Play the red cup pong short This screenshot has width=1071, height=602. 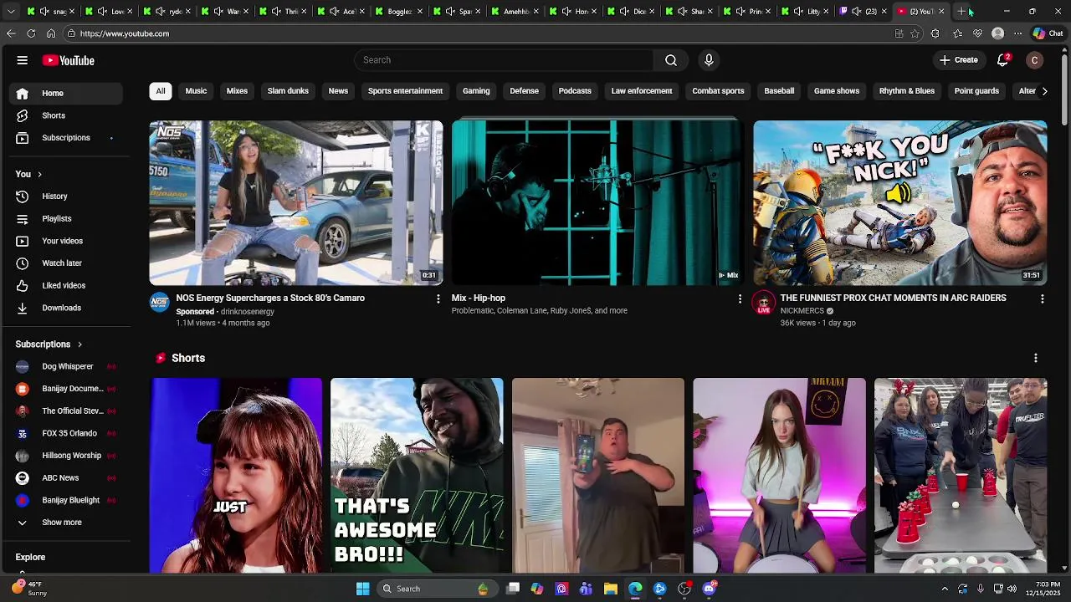(961, 476)
